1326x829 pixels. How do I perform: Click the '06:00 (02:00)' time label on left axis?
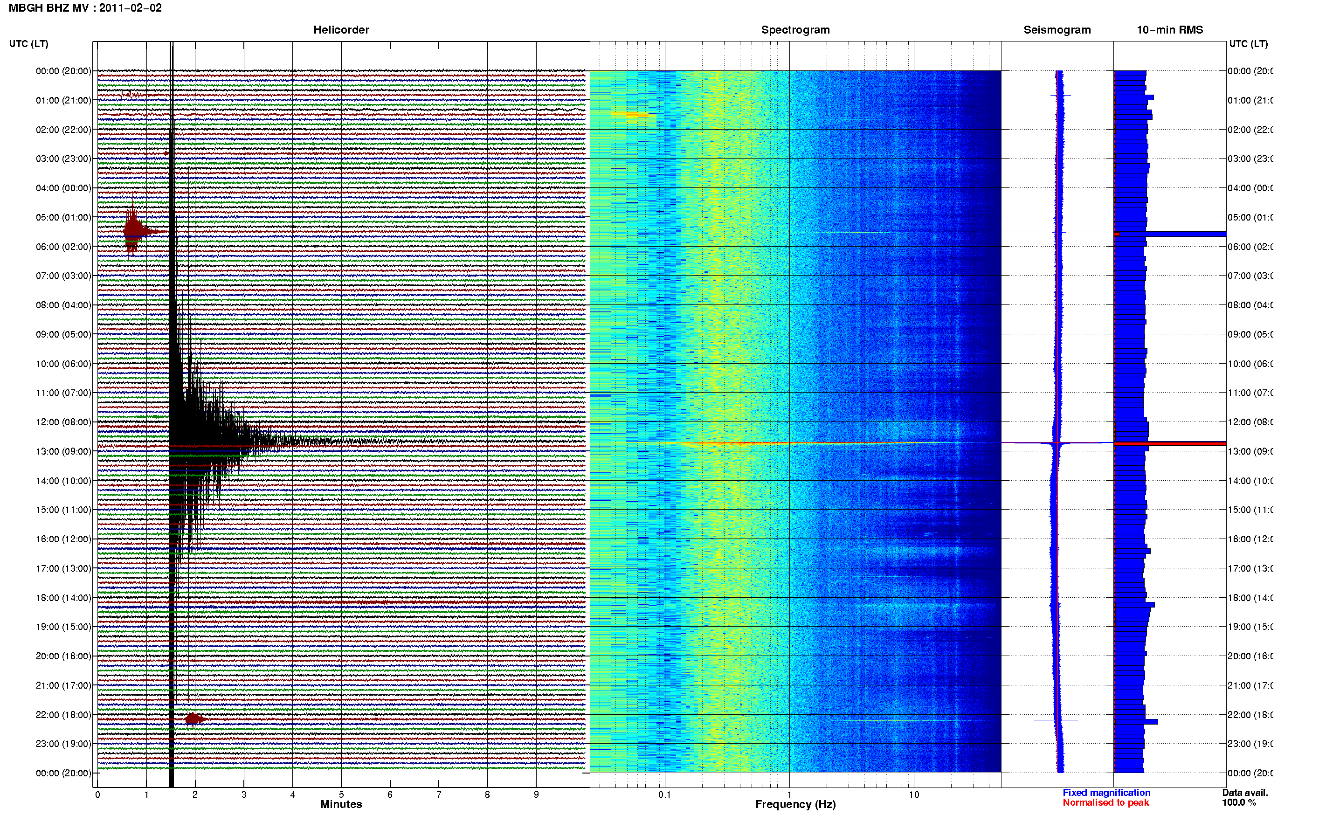click(x=63, y=247)
